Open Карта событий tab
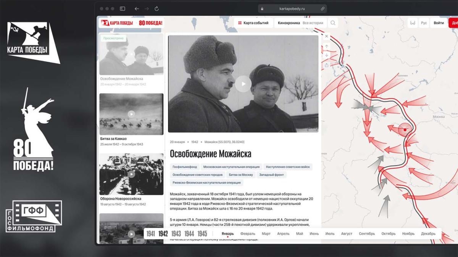The width and height of the screenshot is (458, 257). pyautogui.click(x=253, y=23)
